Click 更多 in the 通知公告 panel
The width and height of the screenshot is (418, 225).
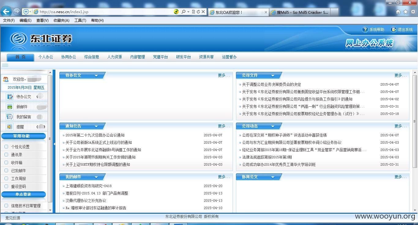[224, 126]
